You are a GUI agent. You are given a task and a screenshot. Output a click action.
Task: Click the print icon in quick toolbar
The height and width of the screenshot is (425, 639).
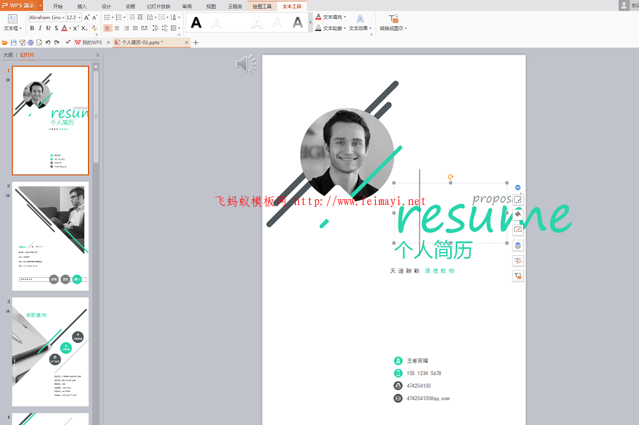(x=31, y=42)
